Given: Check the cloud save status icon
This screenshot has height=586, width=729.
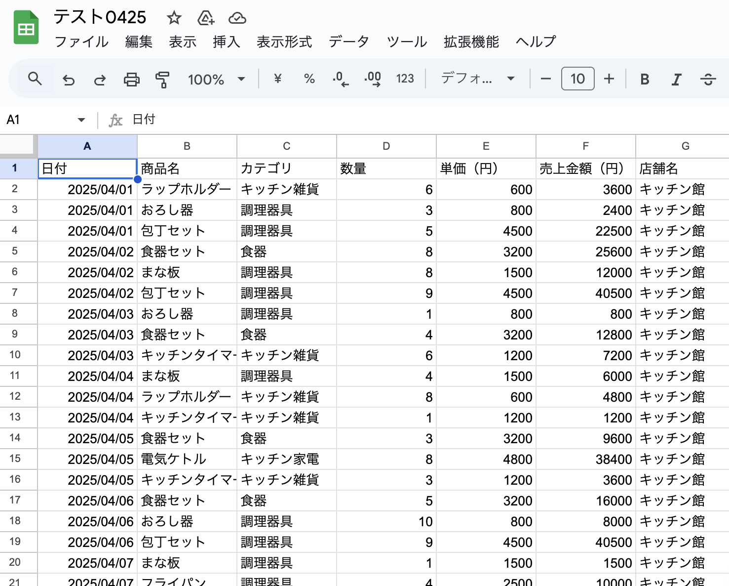Looking at the screenshot, I should click(x=237, y=18).
